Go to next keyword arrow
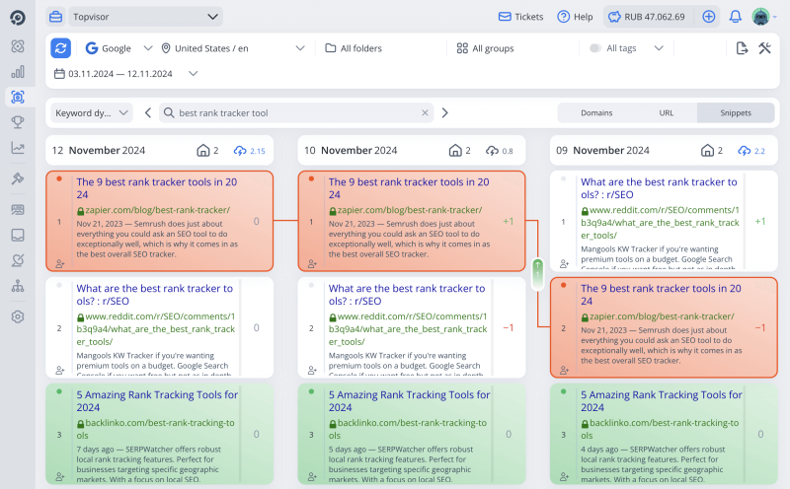The width and height of the screenshot is (790, 489). click(x=445, y=112)
